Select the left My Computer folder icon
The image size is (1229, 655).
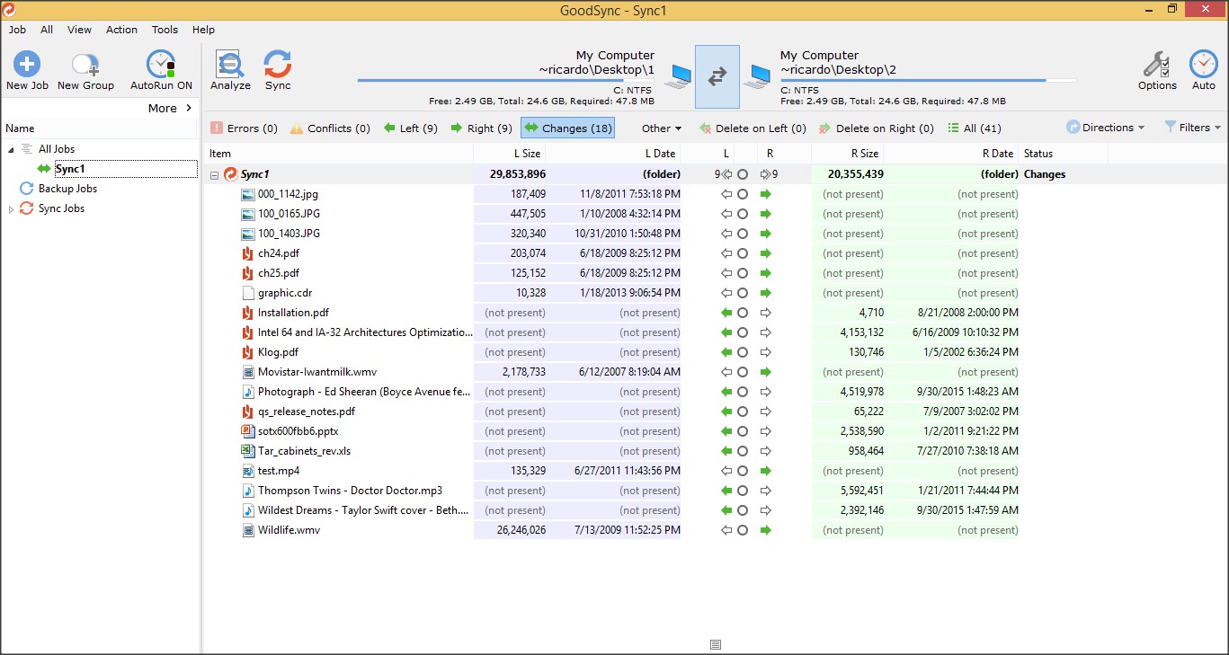pyautogui.click(x=677, y=76)
